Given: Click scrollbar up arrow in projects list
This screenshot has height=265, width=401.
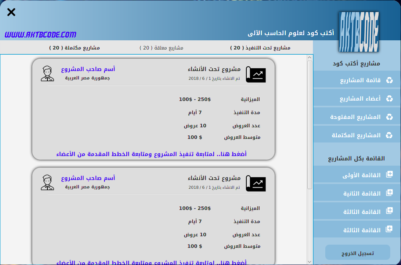Looking at the screenshot, I should coord(310,58).
